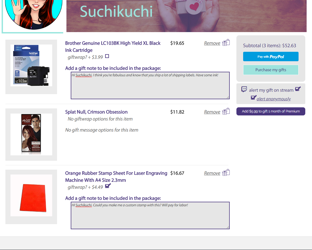Open alert anonymously link
The image size is (312, 250).
coord(274,99)
